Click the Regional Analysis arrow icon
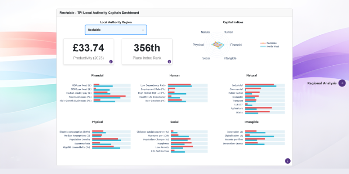Screen dimensions: 349x174 pyautogui.click(x=342, y=83)
